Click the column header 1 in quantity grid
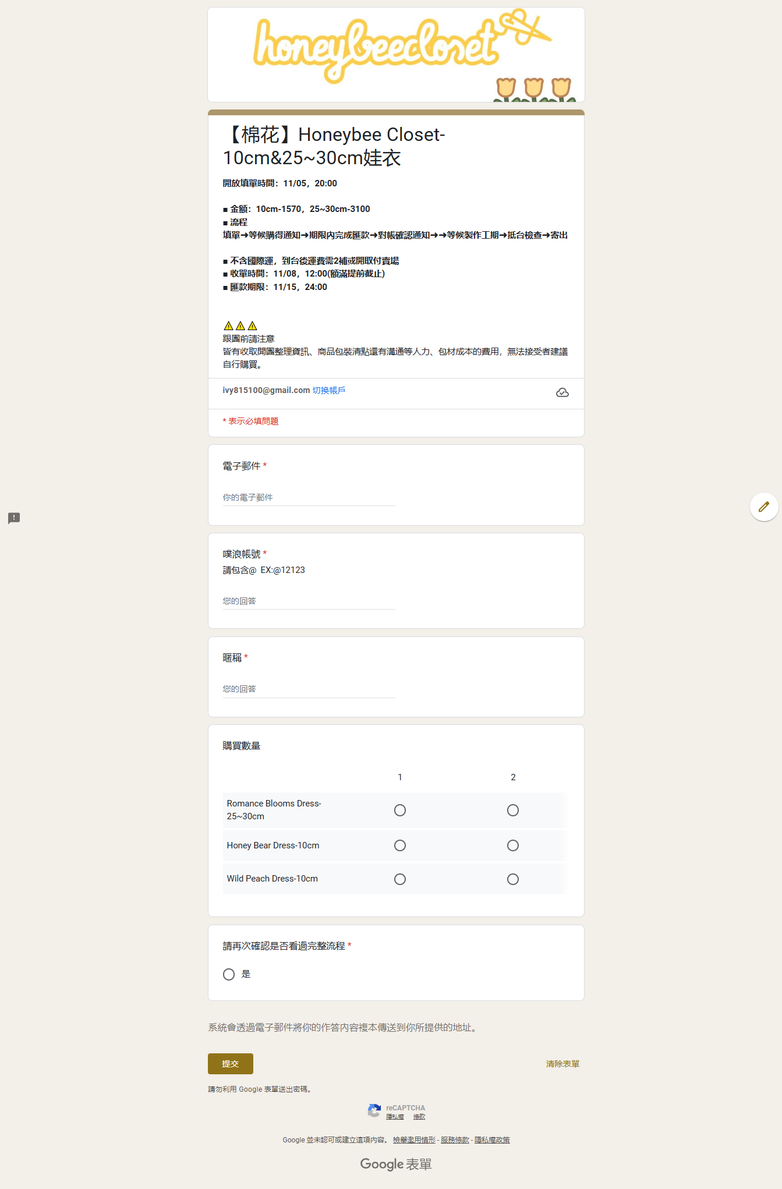 pos(400,777)
